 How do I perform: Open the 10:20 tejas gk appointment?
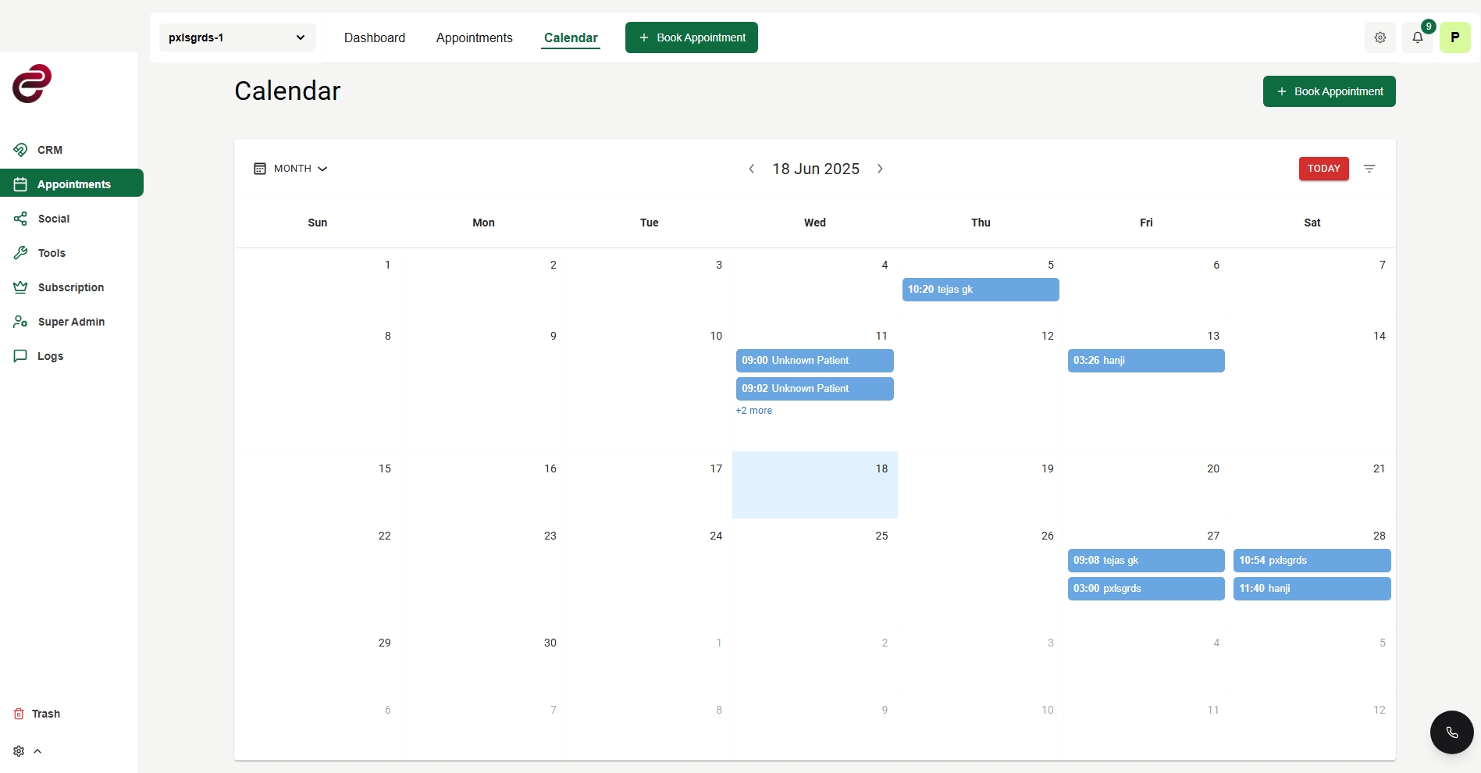[981, 290]
